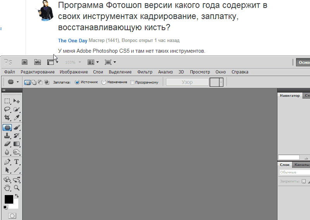Select the Hand tool

7,188
